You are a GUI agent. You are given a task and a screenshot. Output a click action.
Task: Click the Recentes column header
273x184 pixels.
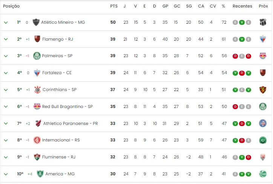pos(242,6)
